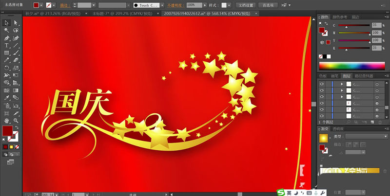This screenshot has width=390, height=196.
Task: Set paint mode to None in toolbox
Action: pos(17,147)
